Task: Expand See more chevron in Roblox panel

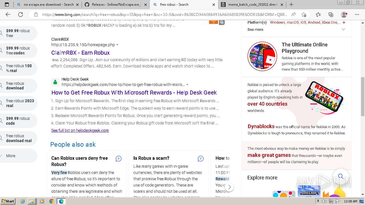Action: click(x=343, y=30)
